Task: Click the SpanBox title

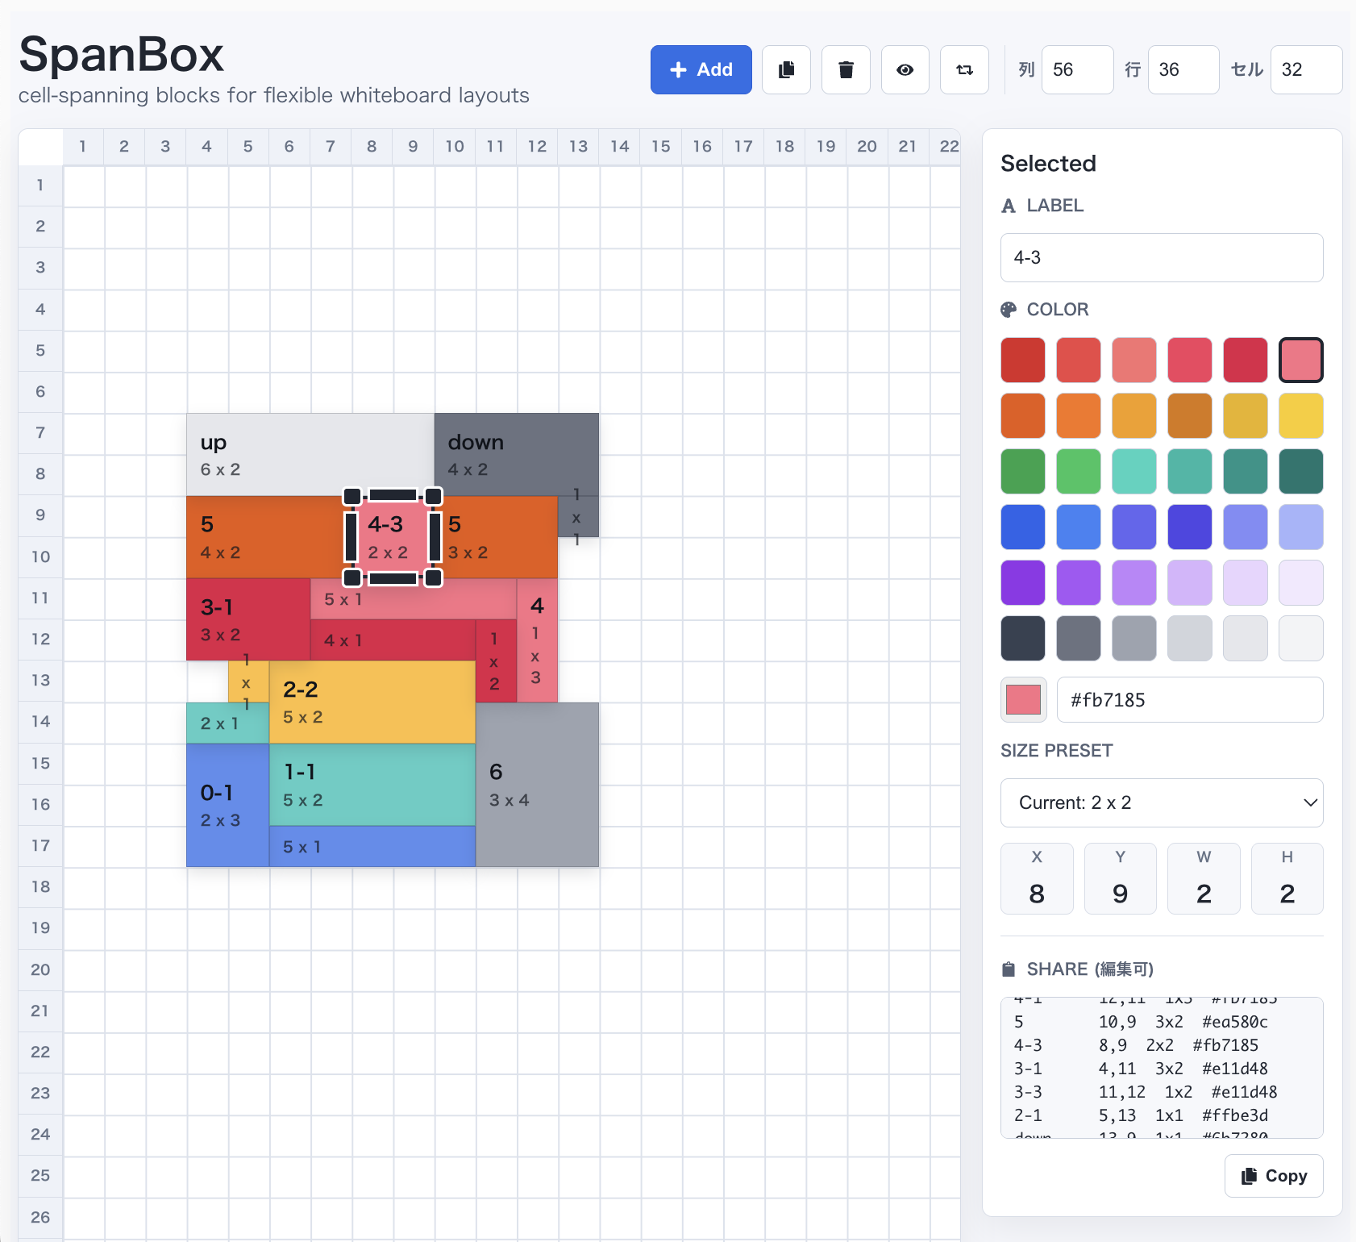Action: click(x=121, y=55)
